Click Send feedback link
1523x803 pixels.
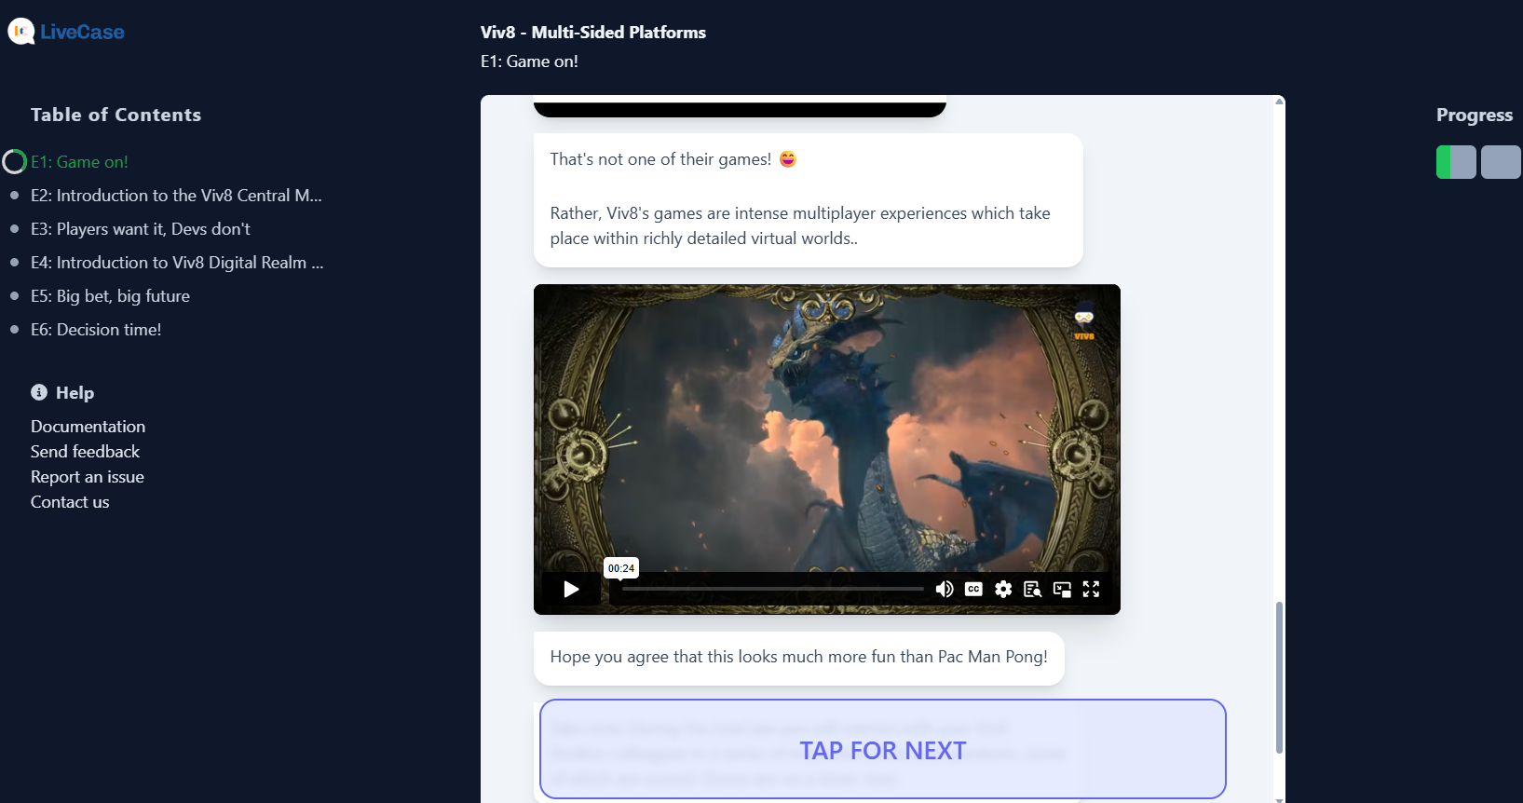85,452
